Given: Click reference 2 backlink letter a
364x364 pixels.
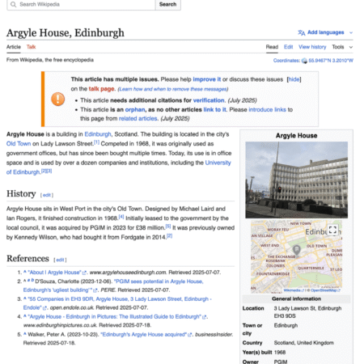Looking at the screenshot, I should (x=28, y=281).
